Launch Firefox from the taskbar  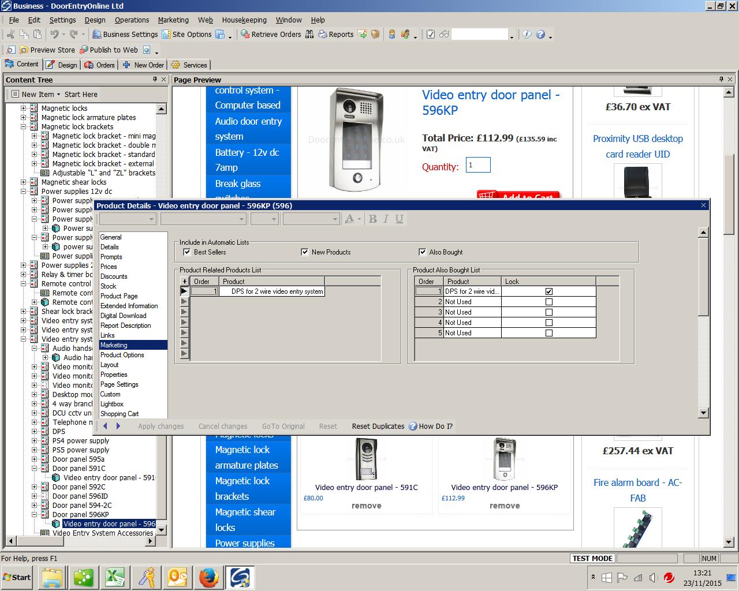click(x=208, y=577)
